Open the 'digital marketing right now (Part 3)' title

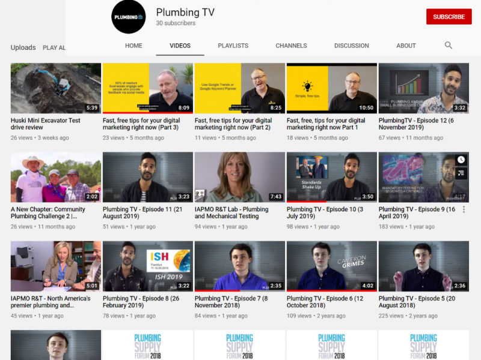[x=141, y=124]
